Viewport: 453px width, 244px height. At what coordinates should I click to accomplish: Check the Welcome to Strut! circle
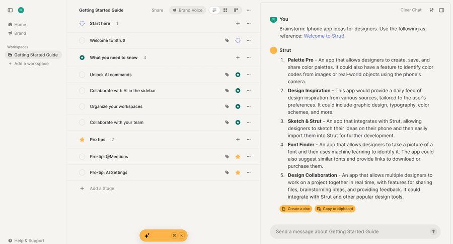point(82,40)
